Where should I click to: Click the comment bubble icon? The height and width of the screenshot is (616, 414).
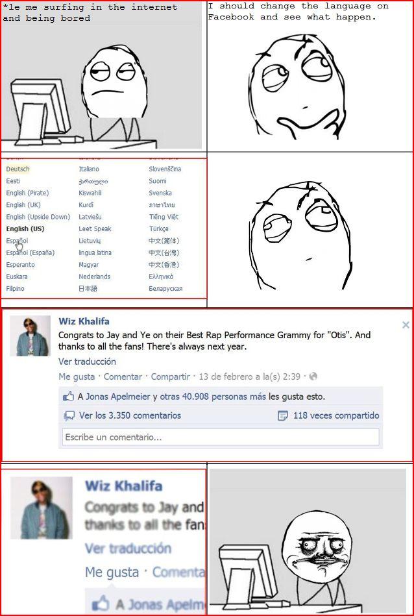69,415
